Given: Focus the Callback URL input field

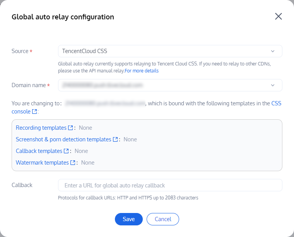Looking at the screenshot, I should (x=170, y=185).
